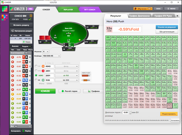Open the Графики charts button

tap(94, 91)
